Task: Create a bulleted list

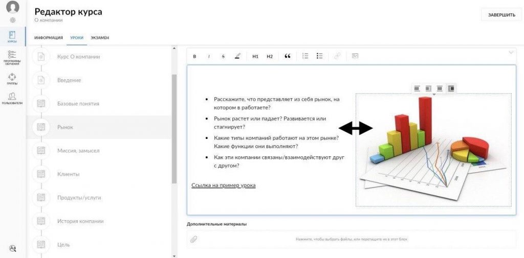Action: (x=319, y=56)
